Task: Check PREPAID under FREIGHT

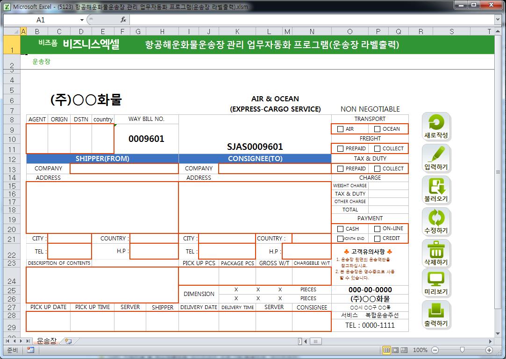Action: [340, 149]
